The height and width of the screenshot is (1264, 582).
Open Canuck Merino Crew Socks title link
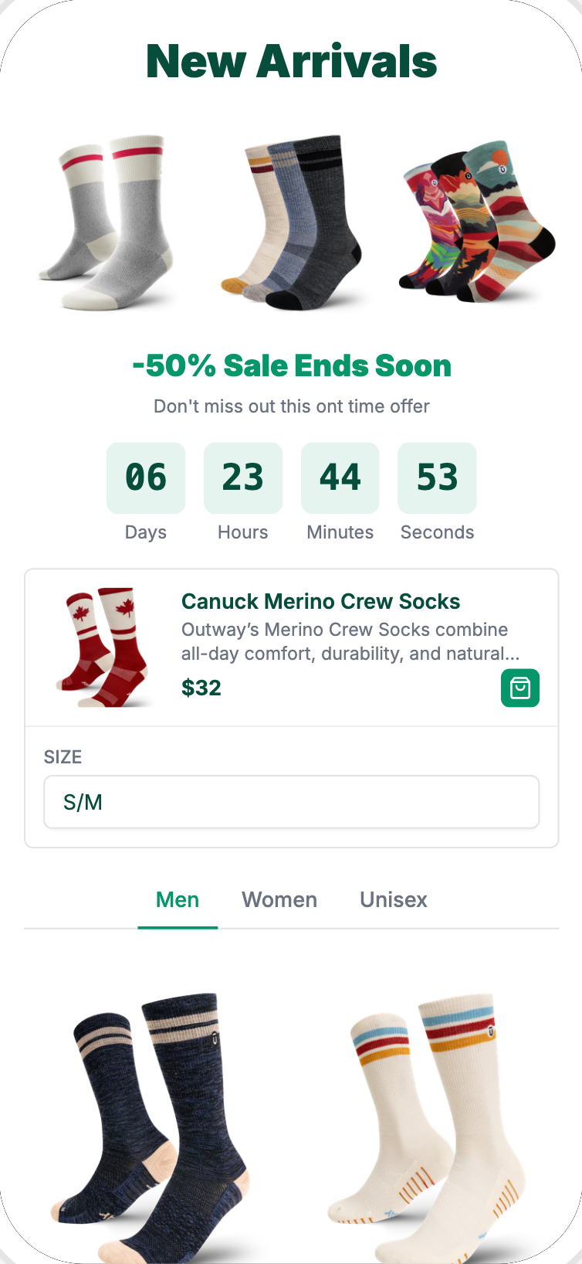320,602
